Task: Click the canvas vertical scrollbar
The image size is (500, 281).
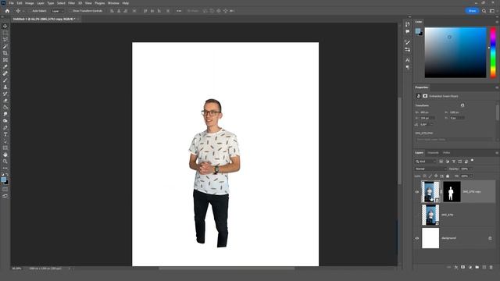Action: (399, 140)
